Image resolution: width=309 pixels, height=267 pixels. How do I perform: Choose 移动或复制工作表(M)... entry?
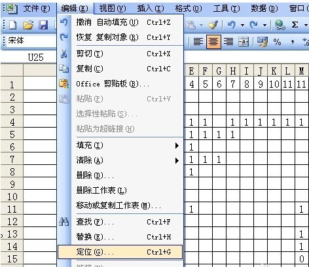click(x=120, y=205)
